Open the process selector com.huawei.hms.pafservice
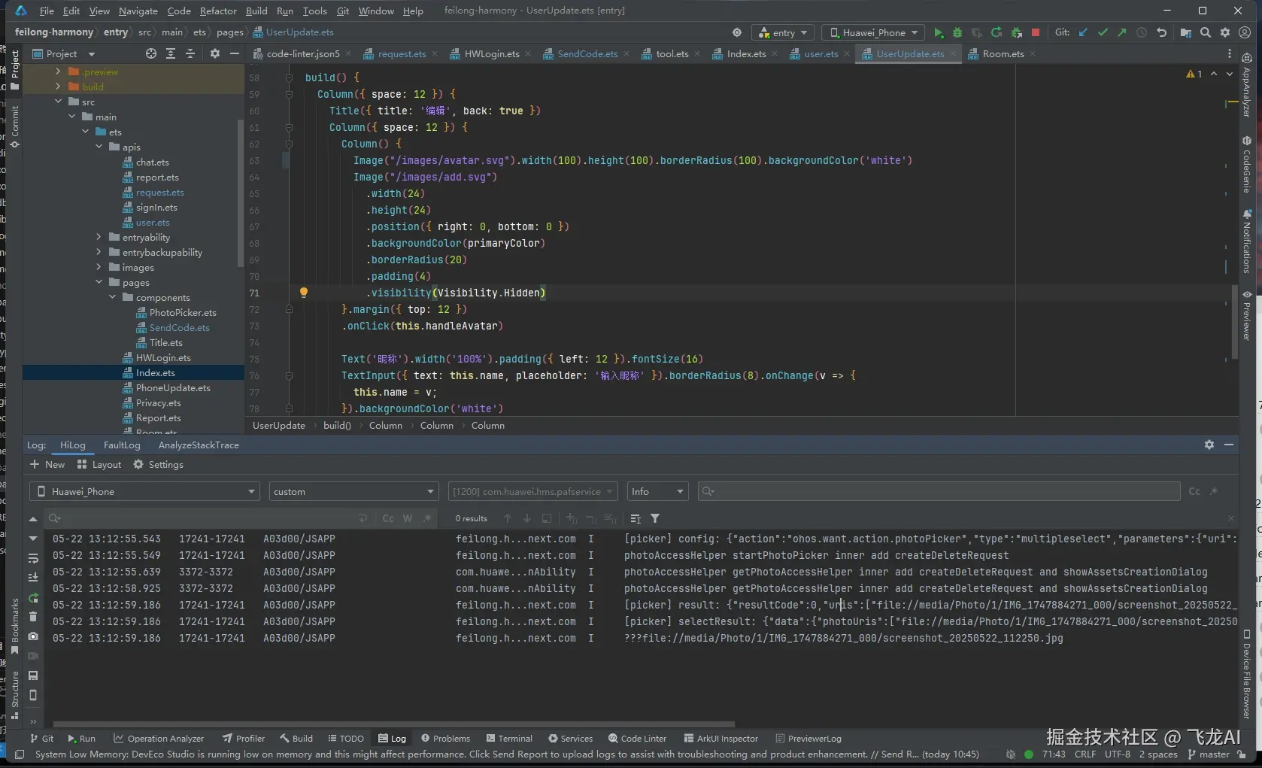Image resolution: width=1262 pixels, height=768 pixels. (x=532, y=492)
